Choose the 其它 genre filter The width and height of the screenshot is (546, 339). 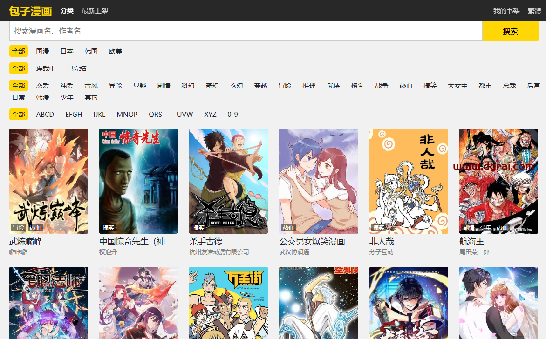click(x=91, y=97)
